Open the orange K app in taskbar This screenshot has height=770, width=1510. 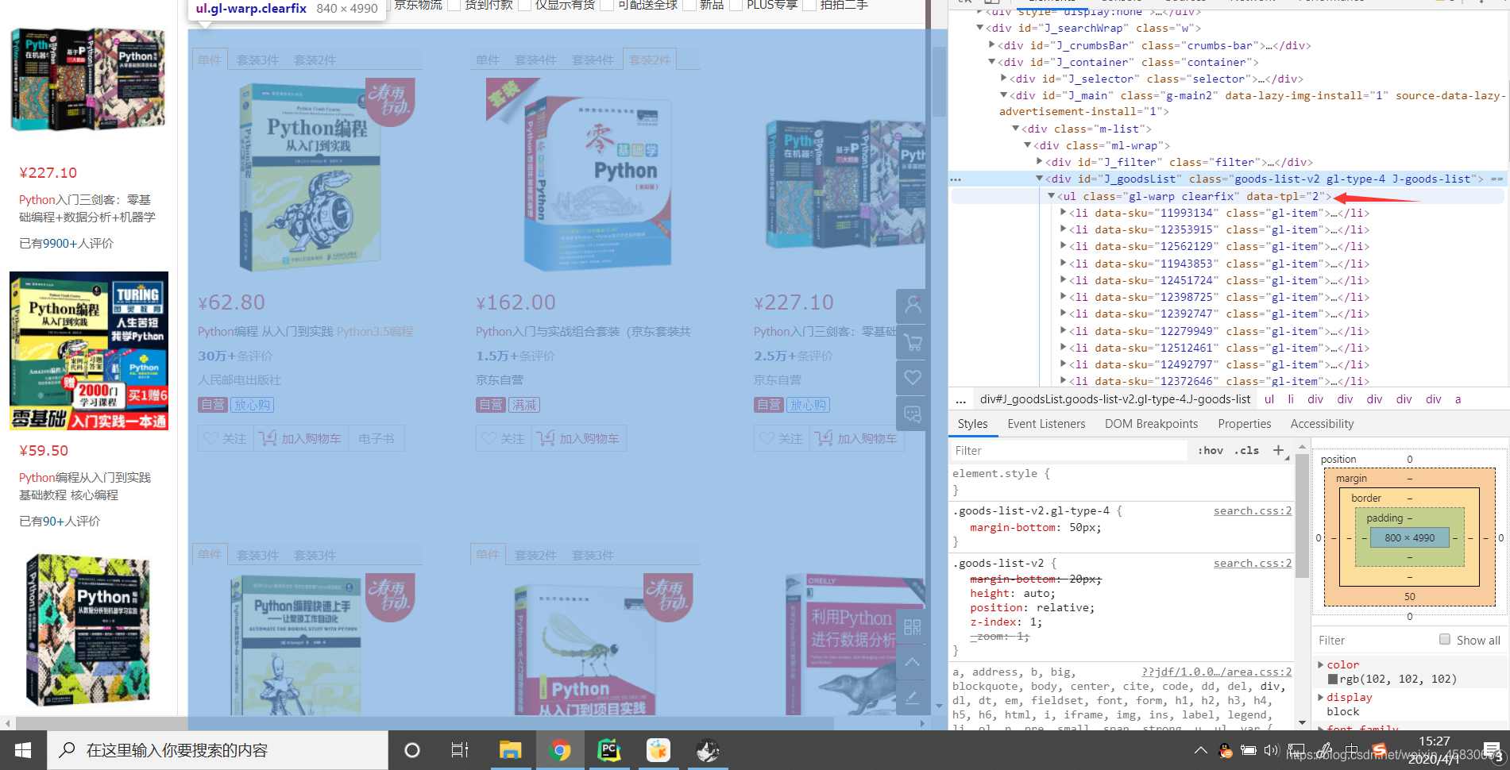click(658, 750)
